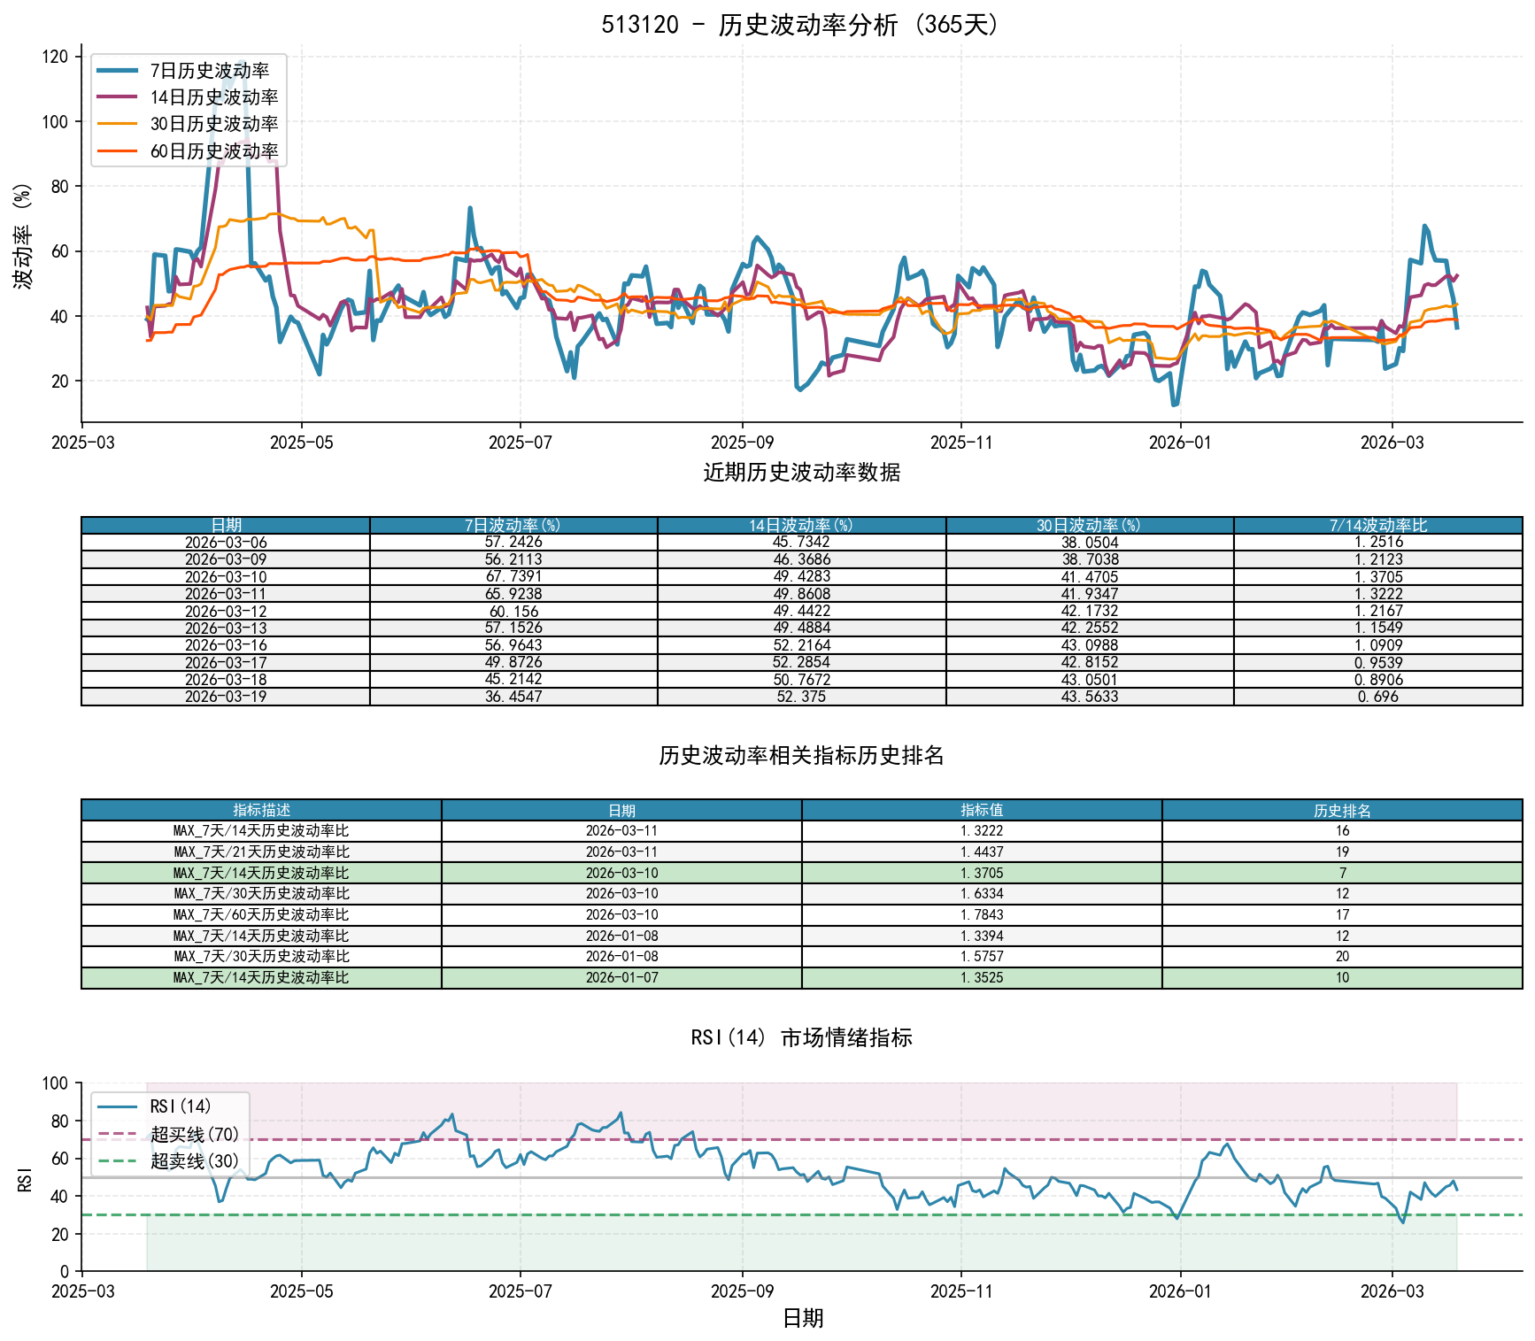The image size is (1535, 1341).
Task: Click the 30日波动率(%) column header
Action: tap(1089, 526)
